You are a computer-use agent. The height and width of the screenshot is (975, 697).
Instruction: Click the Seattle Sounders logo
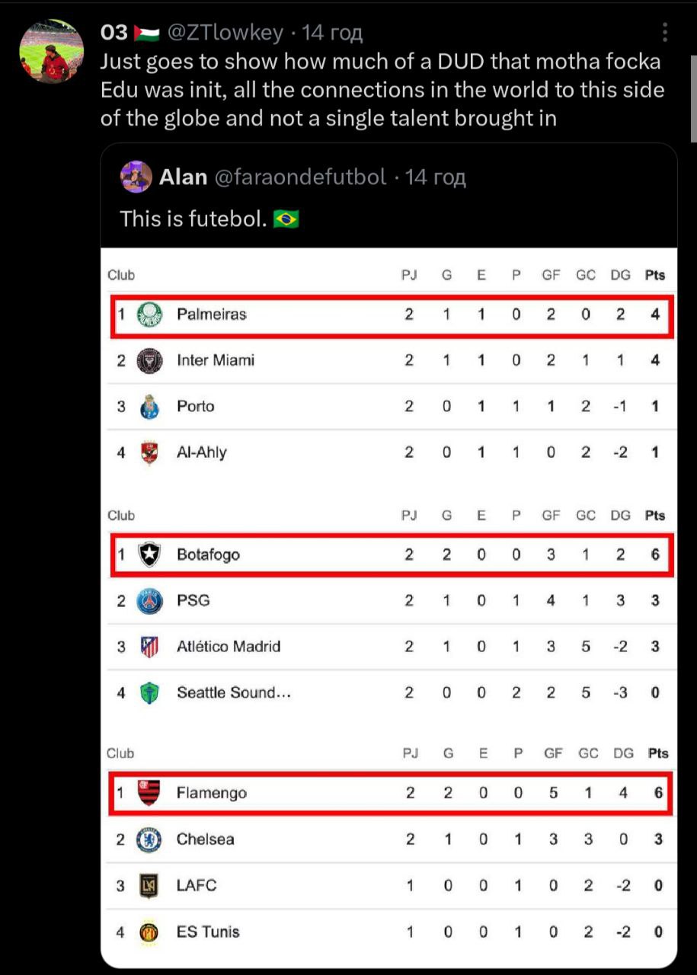[149, 693]
